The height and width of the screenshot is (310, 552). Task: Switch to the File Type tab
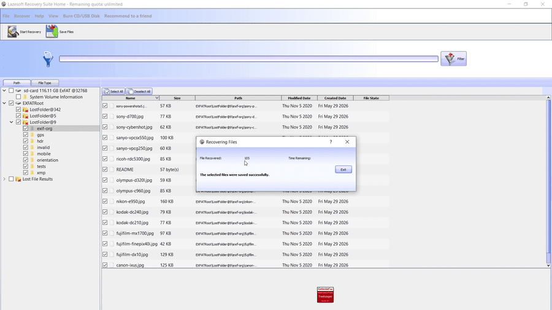click(x=45, y=83)
